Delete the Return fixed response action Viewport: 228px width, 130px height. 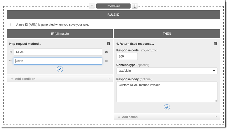click(x=216, y=44)
